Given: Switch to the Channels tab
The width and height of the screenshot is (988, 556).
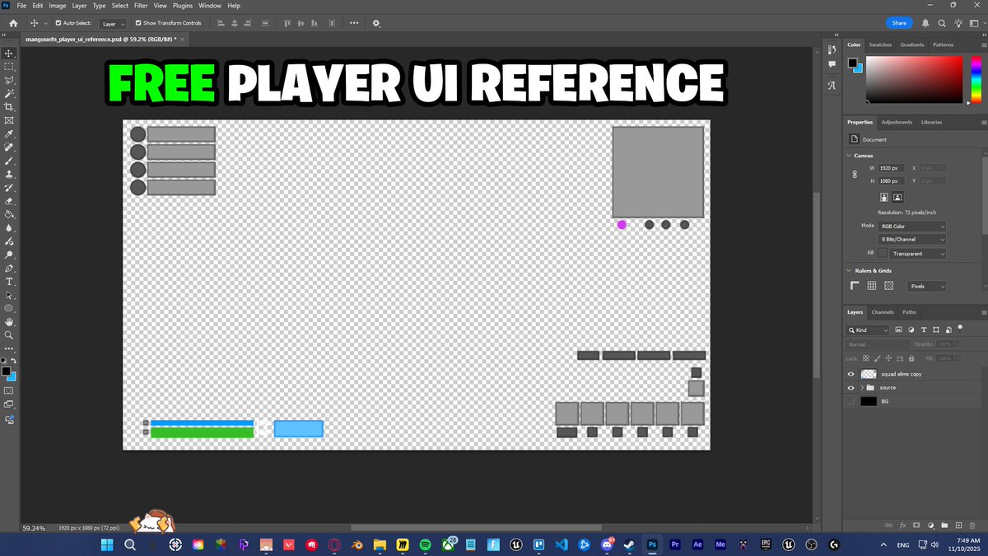Looking at the screenshot, I should pyautogui.click(x=883, y=312).
